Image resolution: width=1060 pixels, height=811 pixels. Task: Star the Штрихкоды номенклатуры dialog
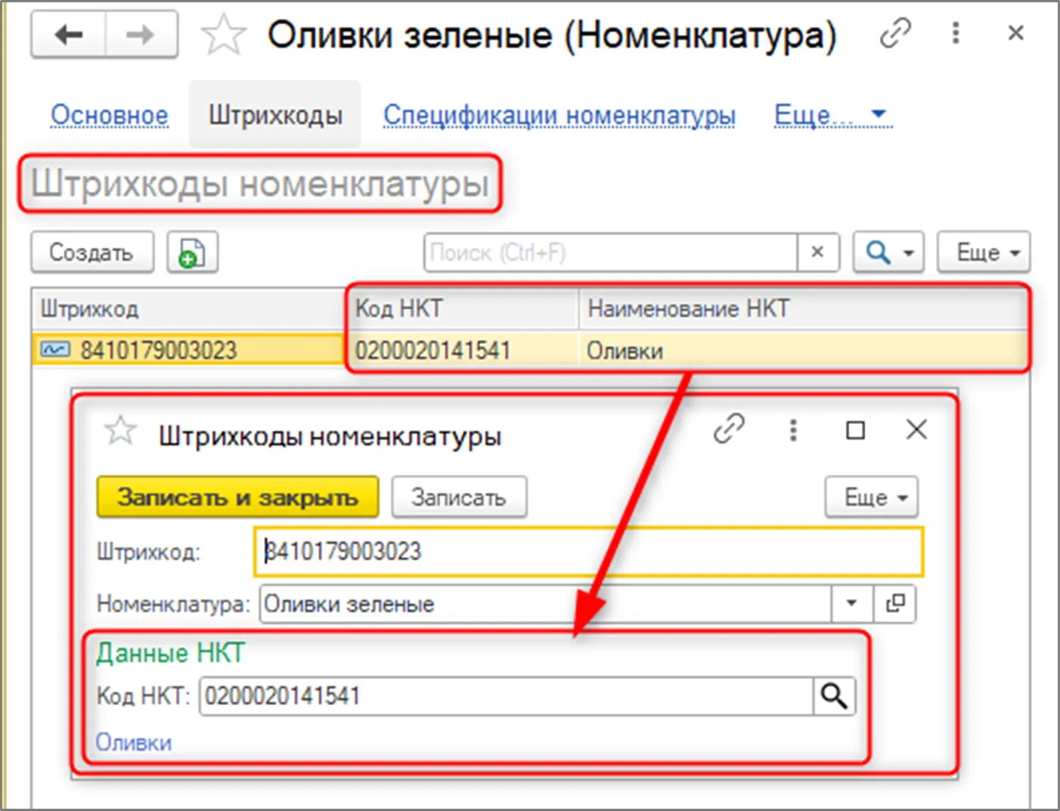point(120,432)
